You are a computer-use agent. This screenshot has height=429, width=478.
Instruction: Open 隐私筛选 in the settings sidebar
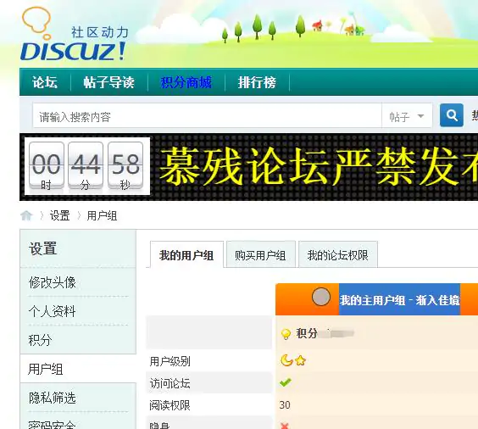53,398
